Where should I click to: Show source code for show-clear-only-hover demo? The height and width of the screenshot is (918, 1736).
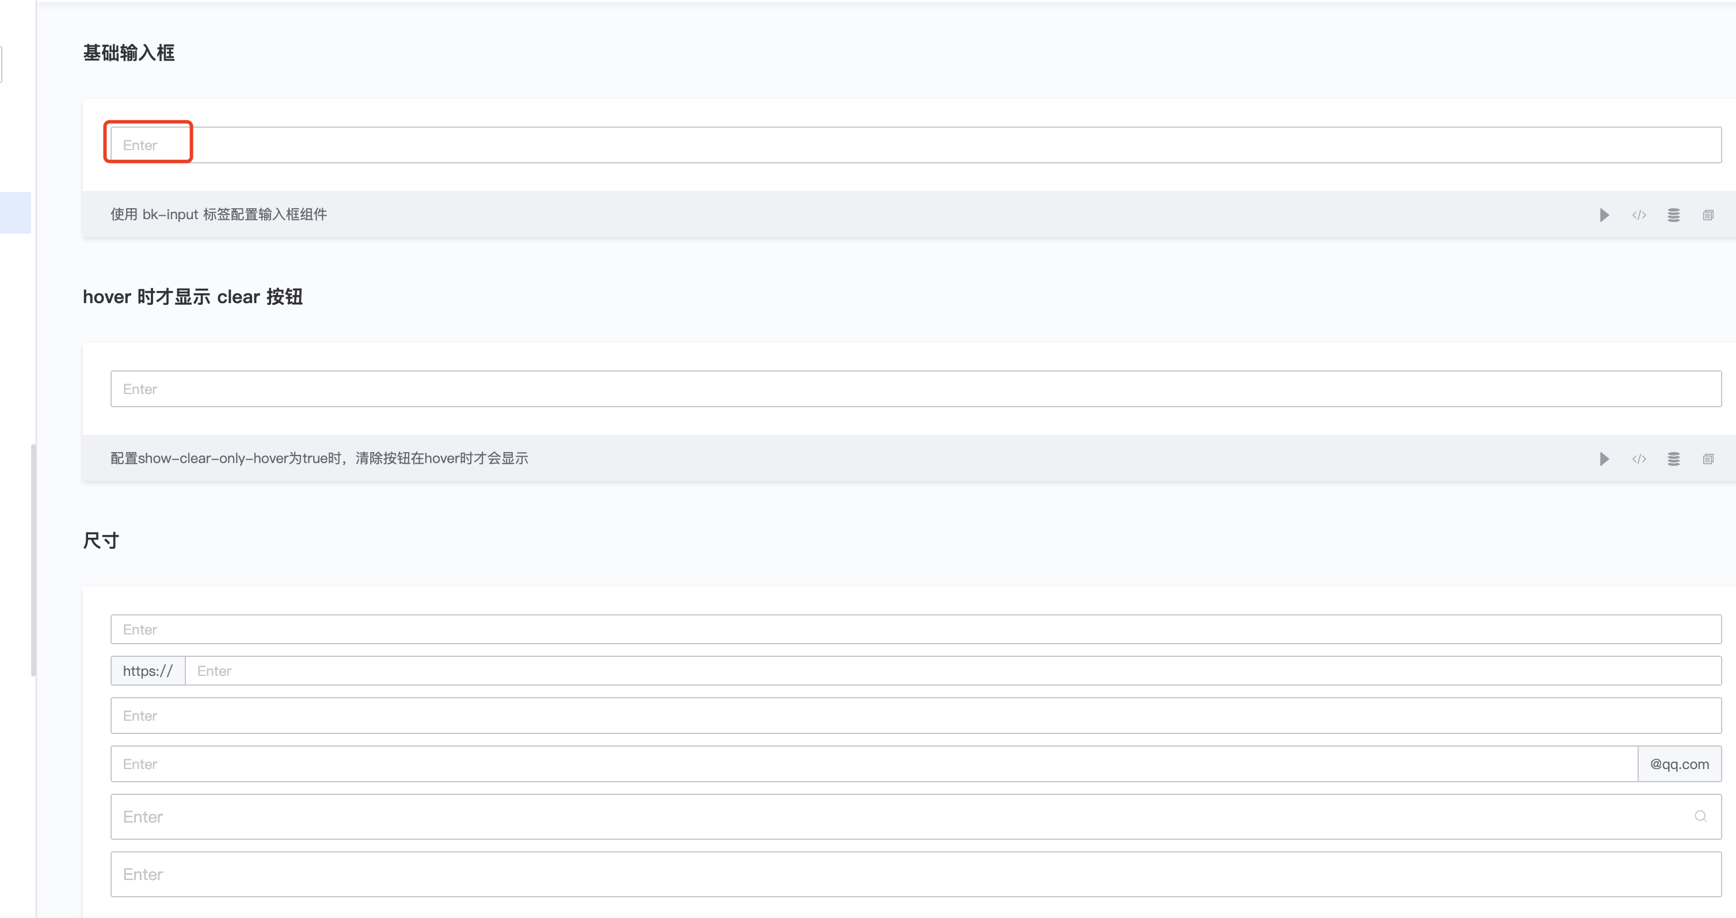[1639, 458]
